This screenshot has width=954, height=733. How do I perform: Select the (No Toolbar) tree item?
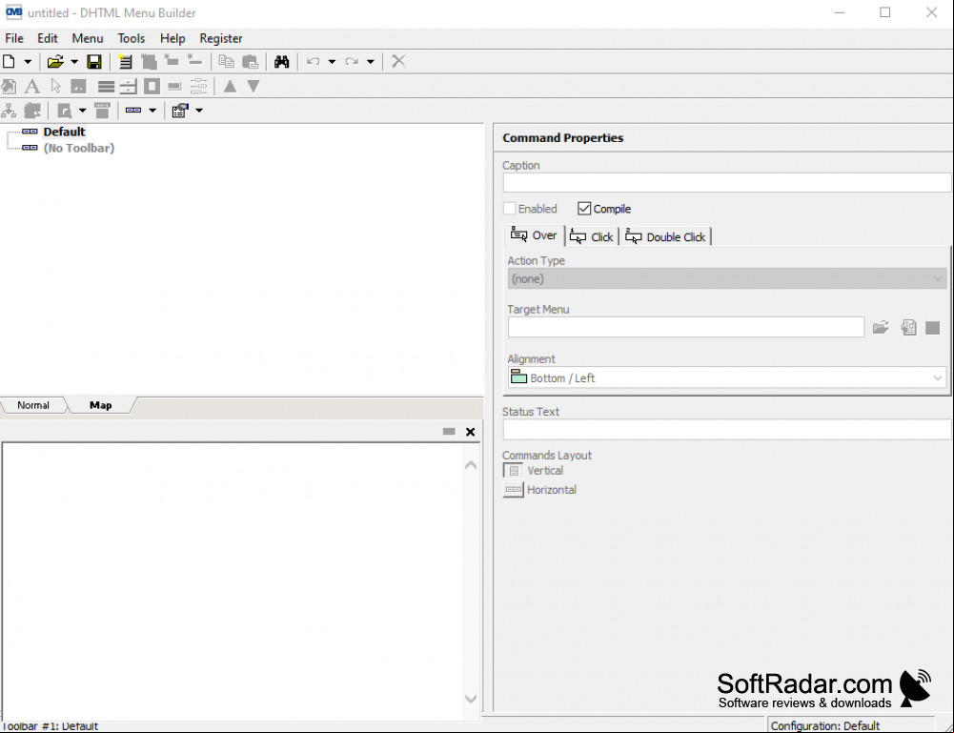point(79,149)
